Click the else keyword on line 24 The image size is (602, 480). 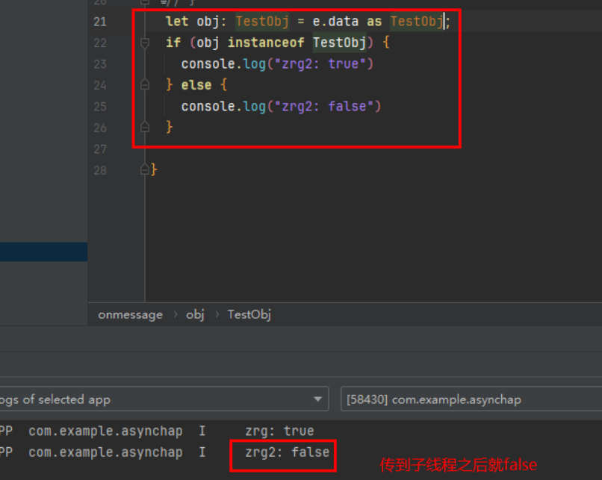click(x=196, y=85)
